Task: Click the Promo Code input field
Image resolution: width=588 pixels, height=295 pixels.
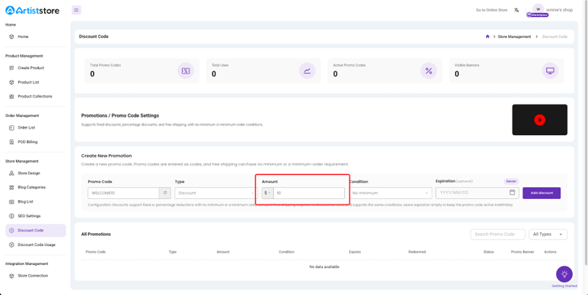Action: (x=124, y=193)
